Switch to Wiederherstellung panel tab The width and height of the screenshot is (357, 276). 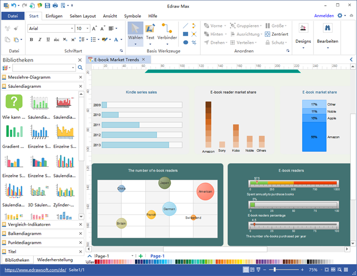[x=55, y=260]
